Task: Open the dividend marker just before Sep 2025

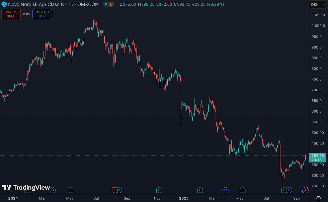Action: (x=289, y=190)
